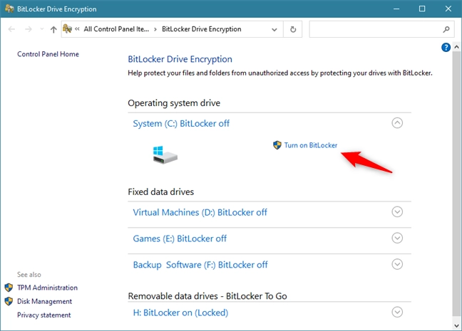Maximize the BitLocker Drive Encryption window
The width and height of the screenshot is (462, 331).
[x=422, y=9]
